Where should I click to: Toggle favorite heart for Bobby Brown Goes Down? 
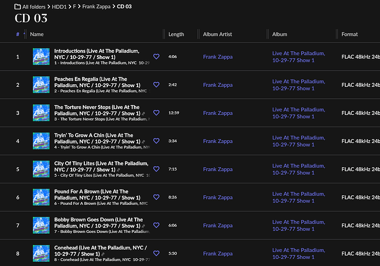[x=156, y=225]
